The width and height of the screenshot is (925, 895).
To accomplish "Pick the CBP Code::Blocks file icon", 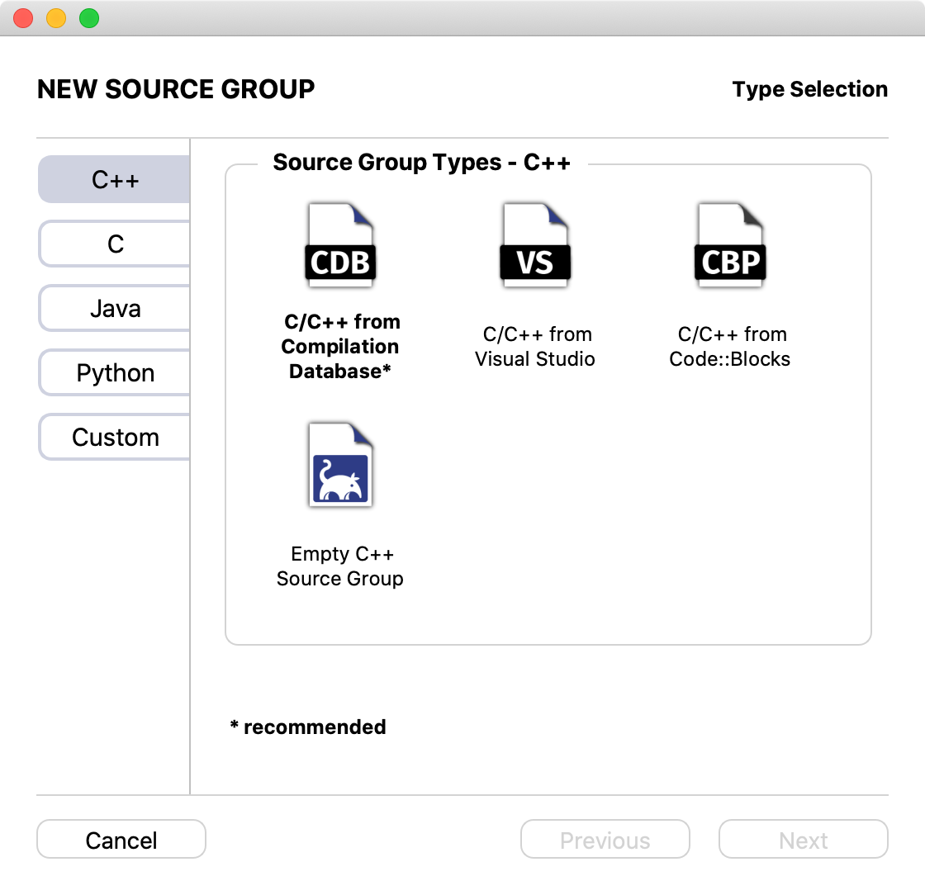I will click(x=730, y=246).
